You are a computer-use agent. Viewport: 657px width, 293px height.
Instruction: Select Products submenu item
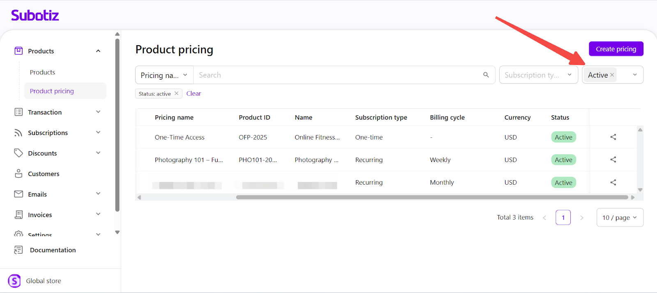click(x=42, y=72)
